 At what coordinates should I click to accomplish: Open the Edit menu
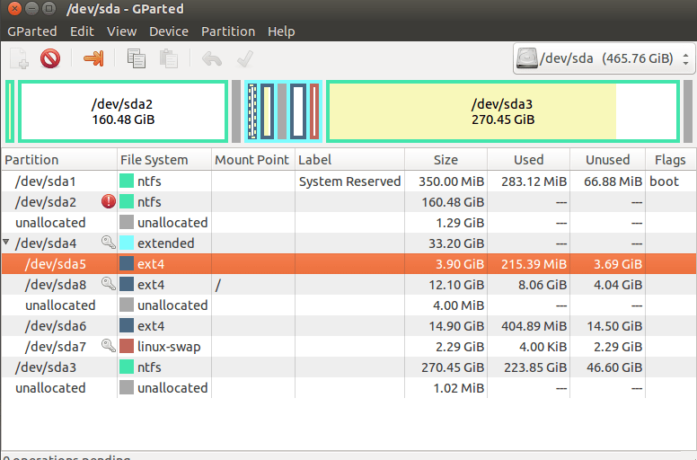click(82, 31)
